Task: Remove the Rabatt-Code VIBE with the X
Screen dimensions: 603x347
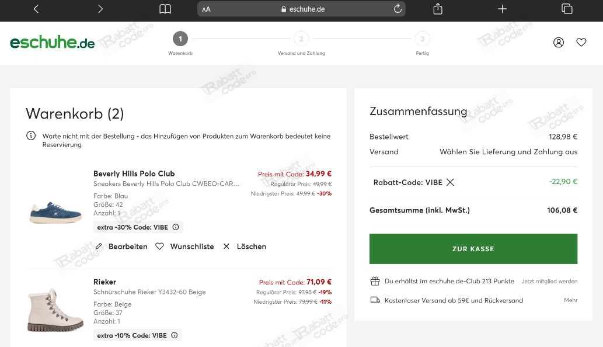Action: (449, 182)
